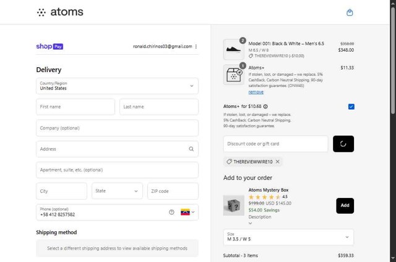Focus the City field
Viewport: 396px width, 262px height.
(x=61, y=191)
